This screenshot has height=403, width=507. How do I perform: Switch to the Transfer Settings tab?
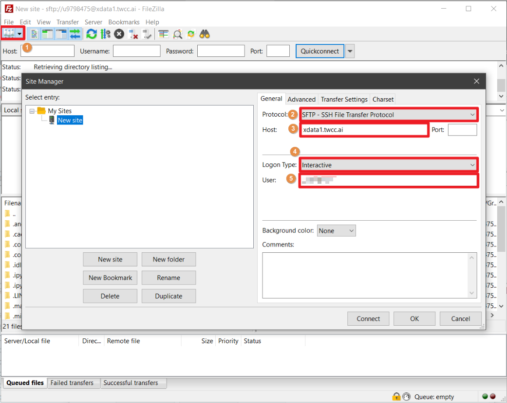coord(344,99)
